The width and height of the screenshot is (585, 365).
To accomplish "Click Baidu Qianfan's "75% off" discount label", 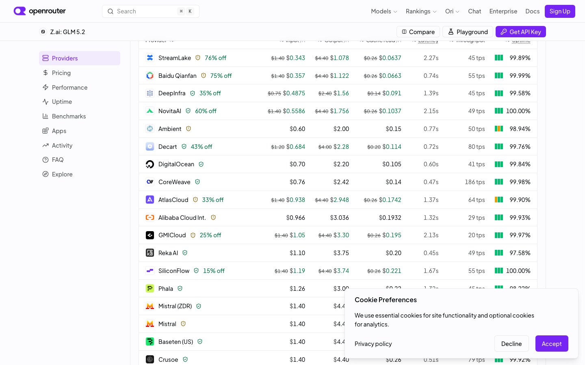I will pos(221,76).
